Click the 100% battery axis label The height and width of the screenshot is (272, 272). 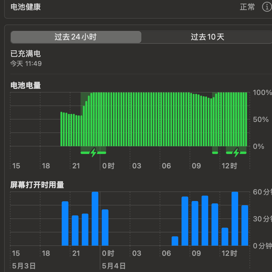click(x=262, y=93)
